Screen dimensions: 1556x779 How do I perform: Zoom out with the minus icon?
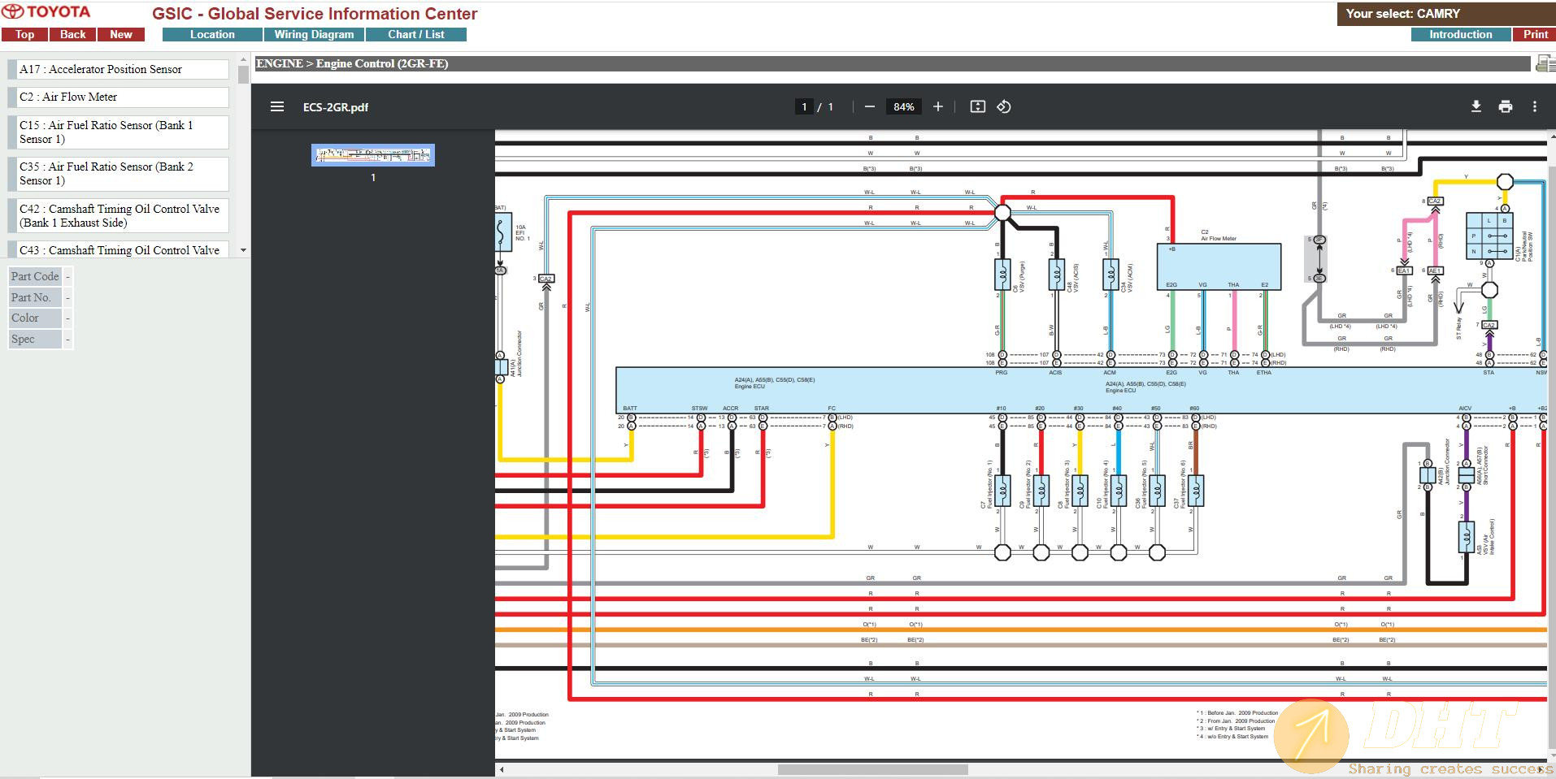tap(870, 106)
